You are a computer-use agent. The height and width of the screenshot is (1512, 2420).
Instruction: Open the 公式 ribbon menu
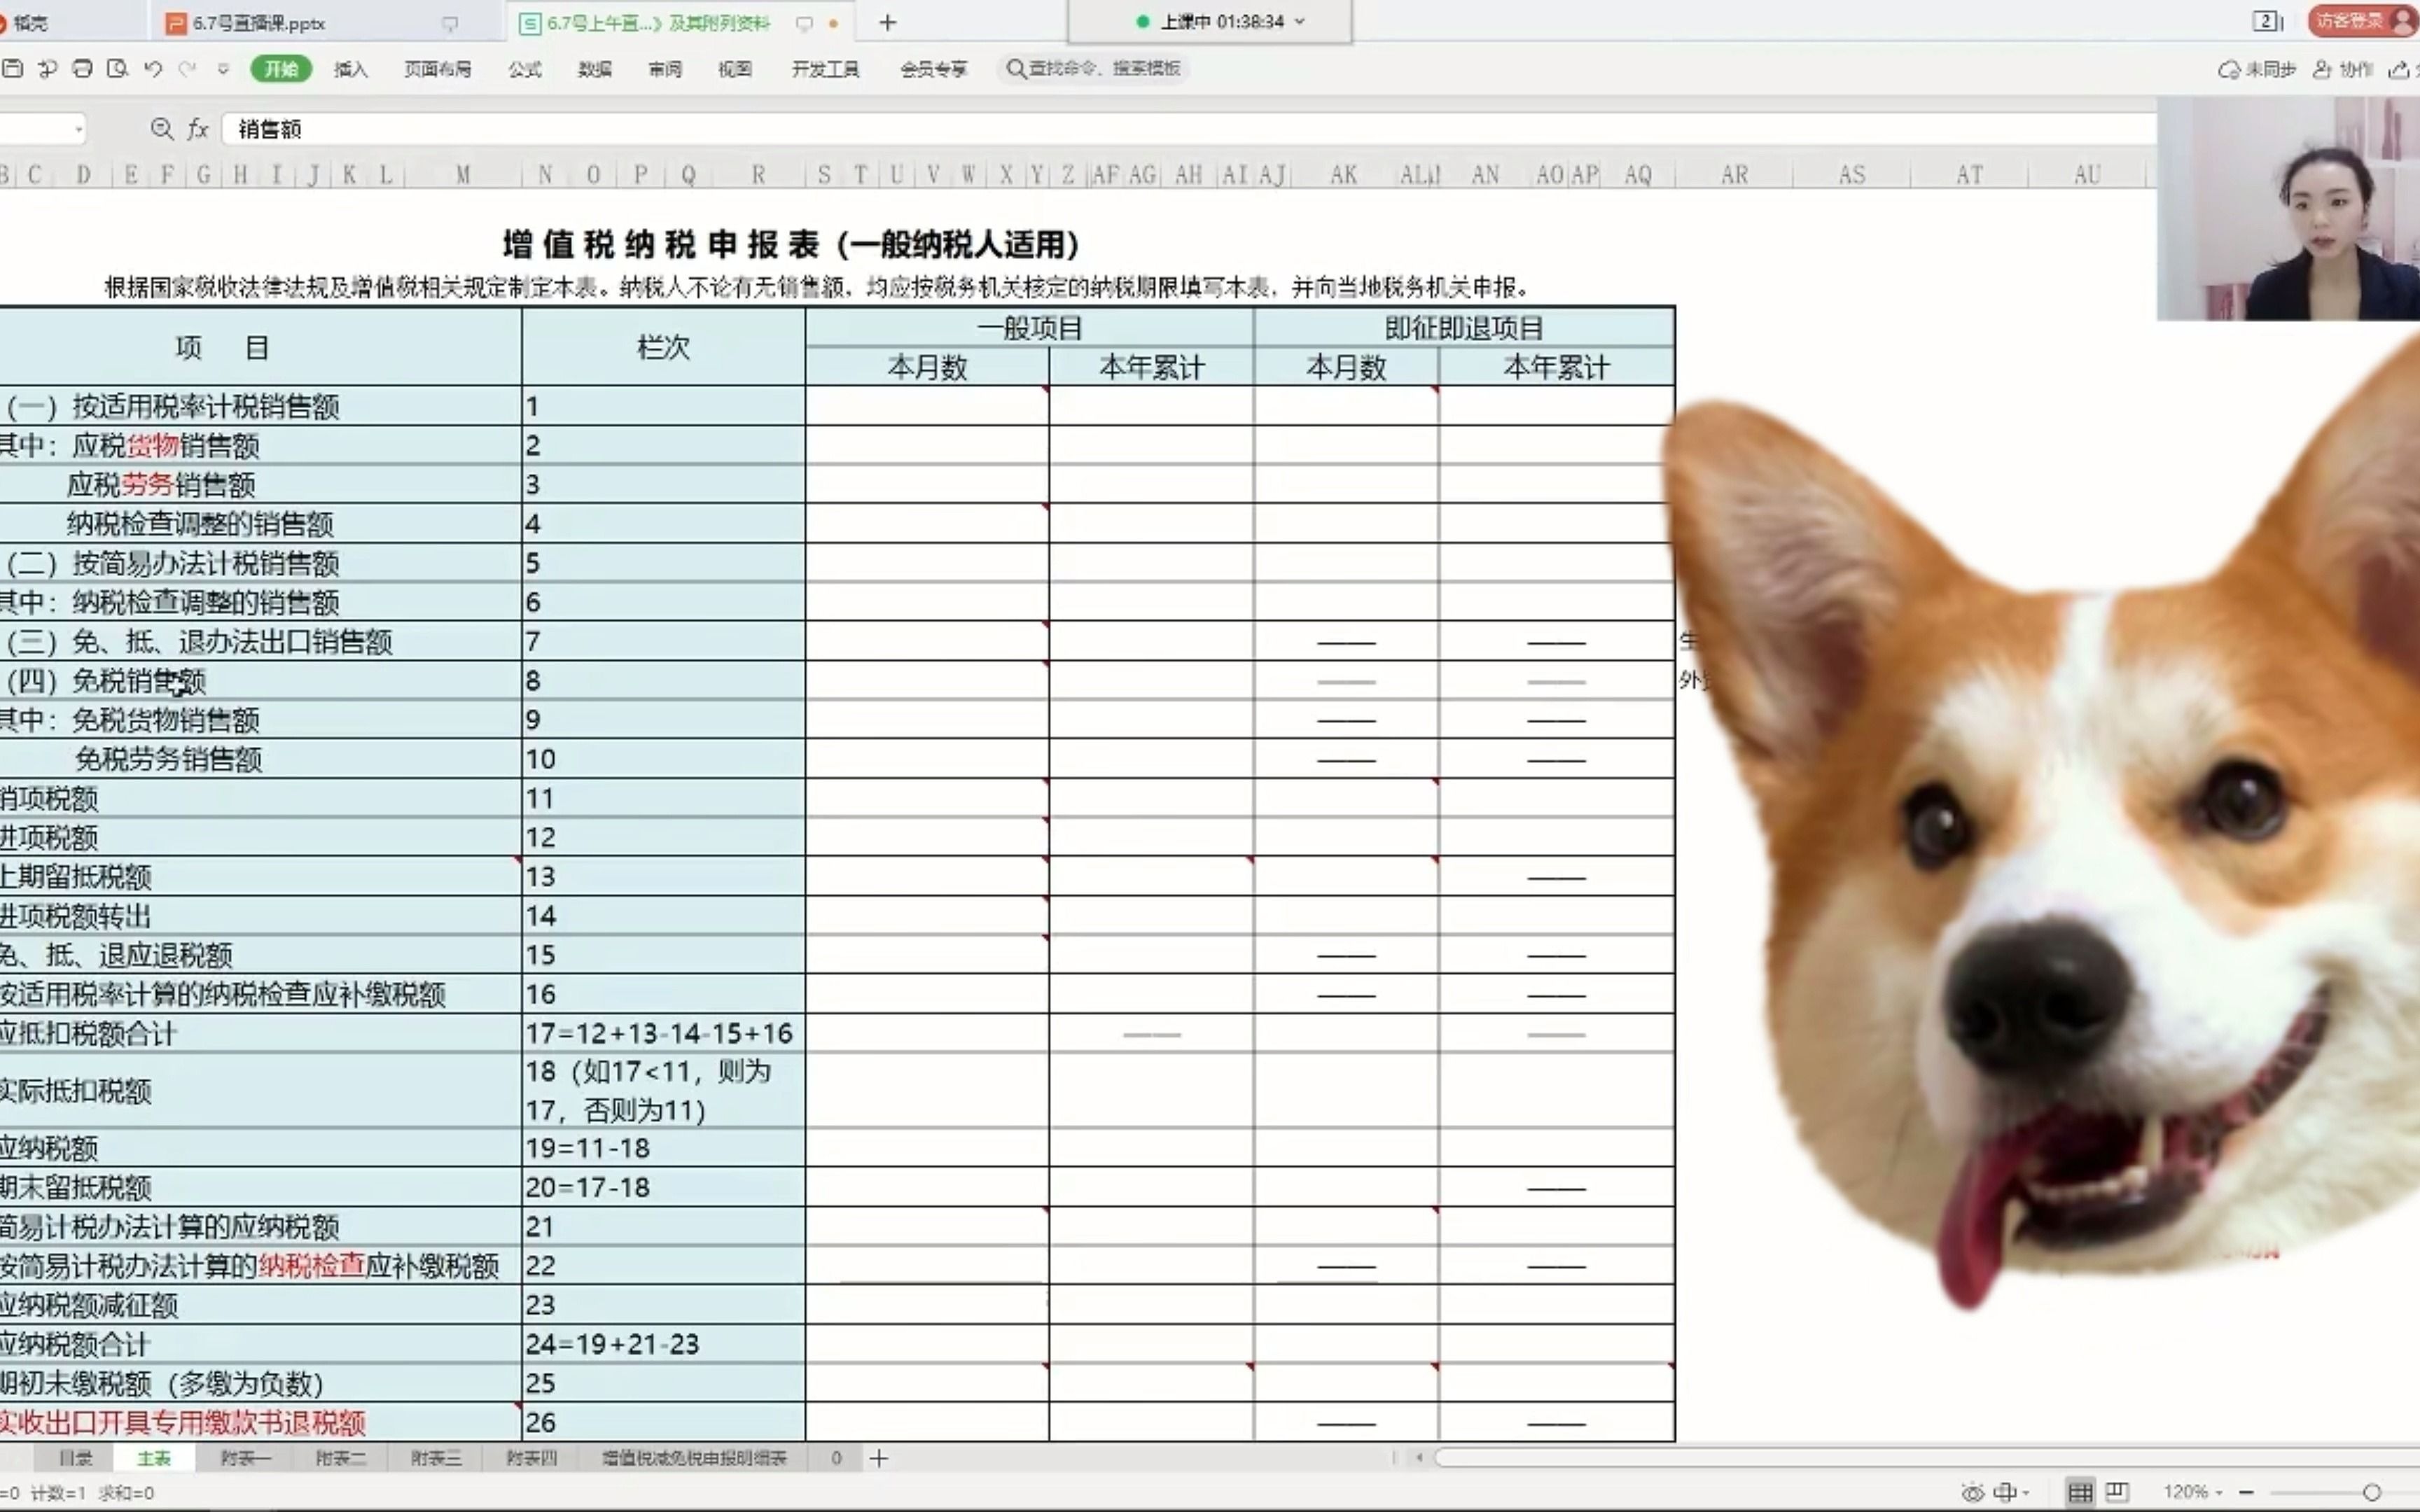pyautogui.click(x=524, y=69)
